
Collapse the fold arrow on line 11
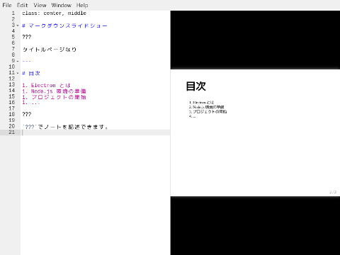pyautogui.click(x=18, y=73)
